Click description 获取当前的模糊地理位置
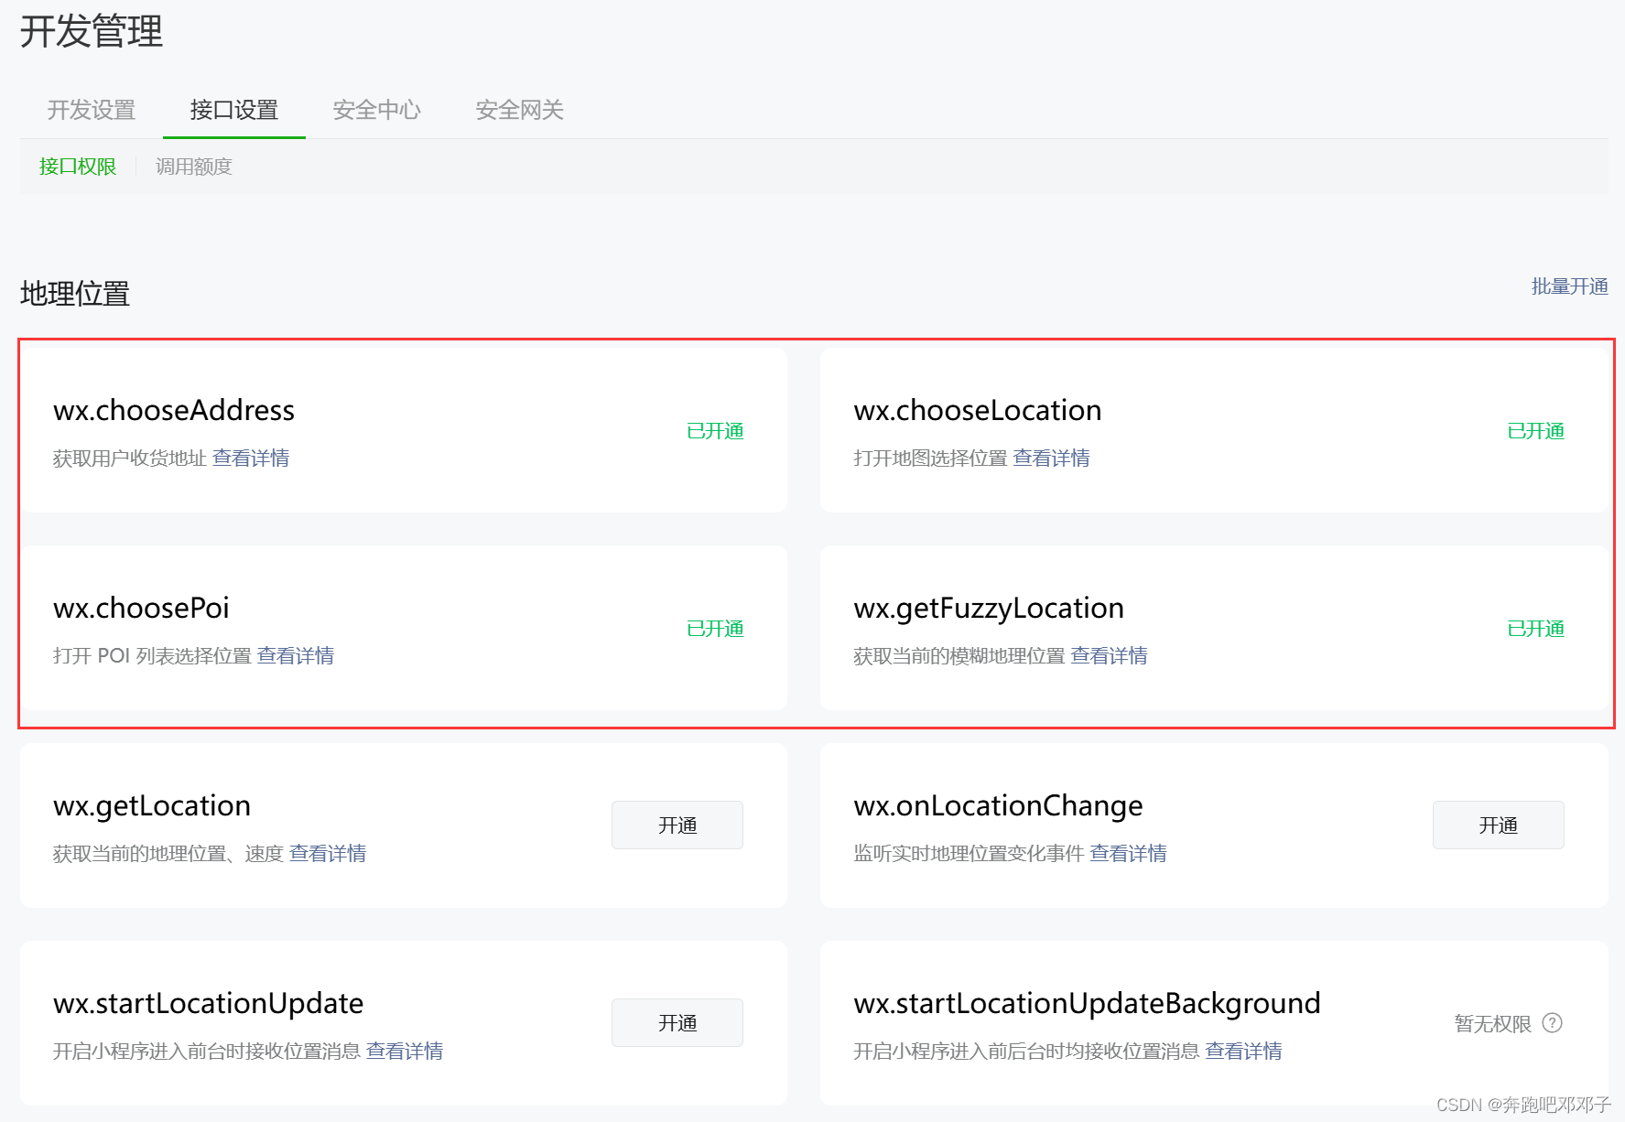1625x1122 pixels. pos(959,655)
